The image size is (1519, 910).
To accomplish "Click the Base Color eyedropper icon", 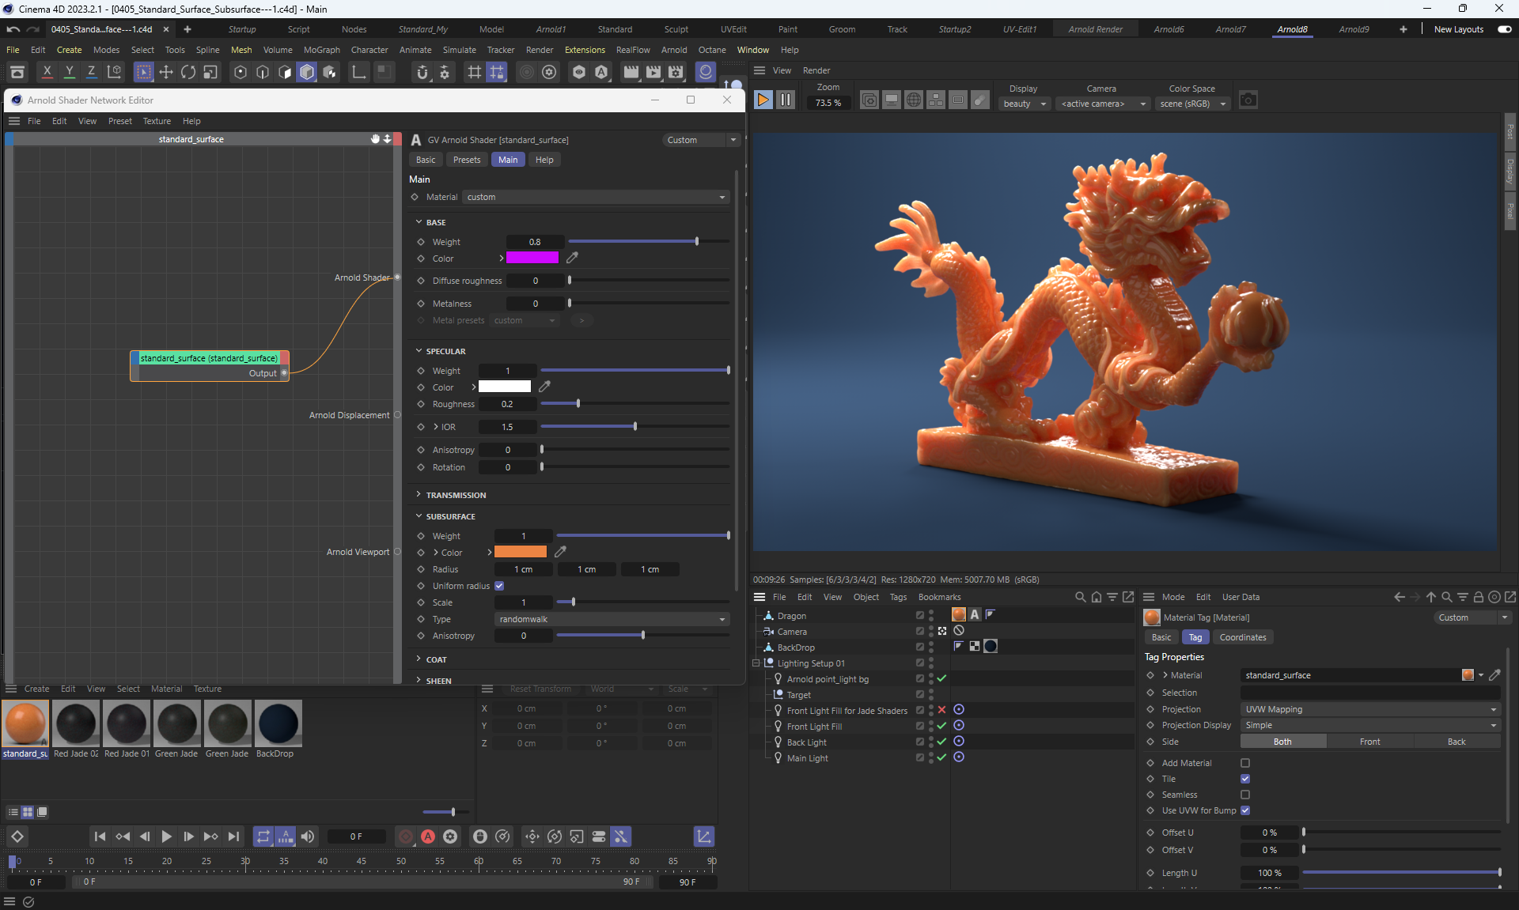I will point(572,258).
